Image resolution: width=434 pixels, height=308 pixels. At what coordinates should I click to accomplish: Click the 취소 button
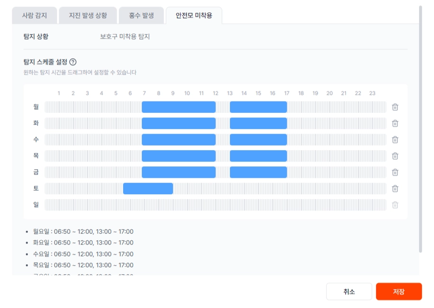coord(349,291)
